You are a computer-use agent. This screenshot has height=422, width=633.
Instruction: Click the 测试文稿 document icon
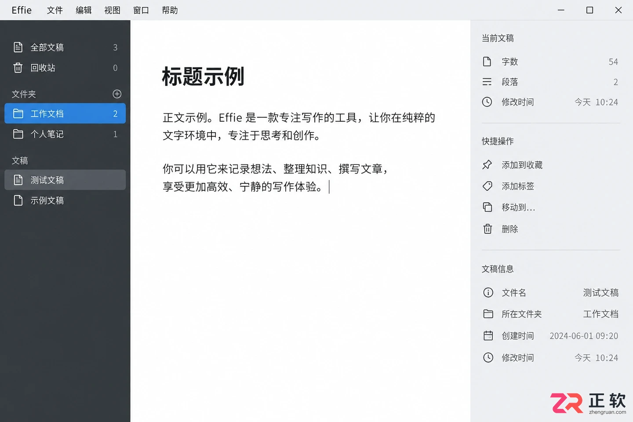click(x=18, y=180)
